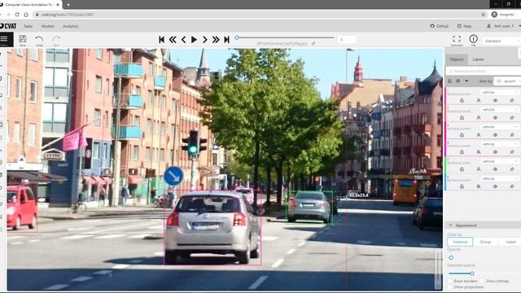
Task: Click the Save icon
Action: click(x=23, y=40)
